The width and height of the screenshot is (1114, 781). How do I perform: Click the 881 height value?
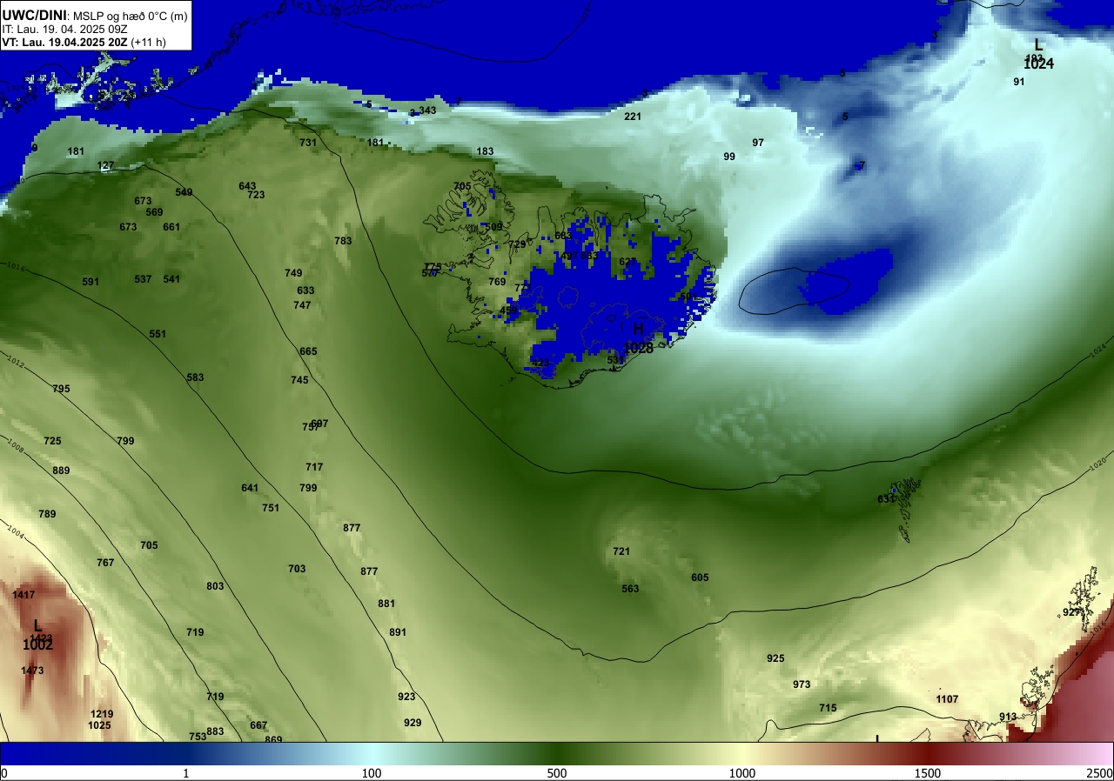(386, 604)
